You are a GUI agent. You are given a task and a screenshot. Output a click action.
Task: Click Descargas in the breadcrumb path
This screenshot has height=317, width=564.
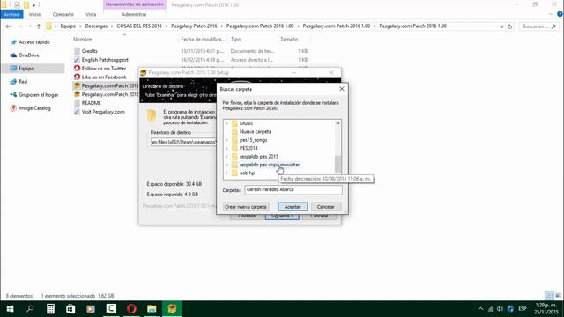tap(96, 26)
